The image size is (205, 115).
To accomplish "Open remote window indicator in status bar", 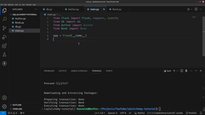I will [3, 113].
